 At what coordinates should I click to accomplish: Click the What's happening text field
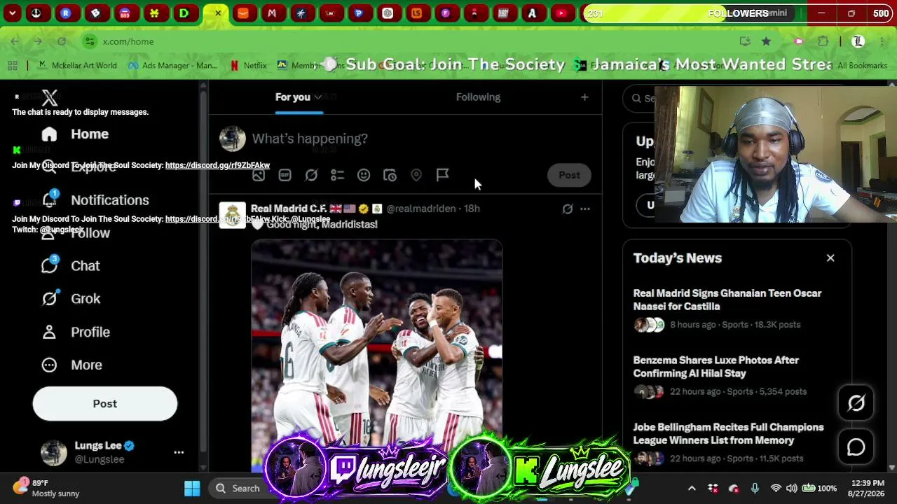tap(310, 139)
